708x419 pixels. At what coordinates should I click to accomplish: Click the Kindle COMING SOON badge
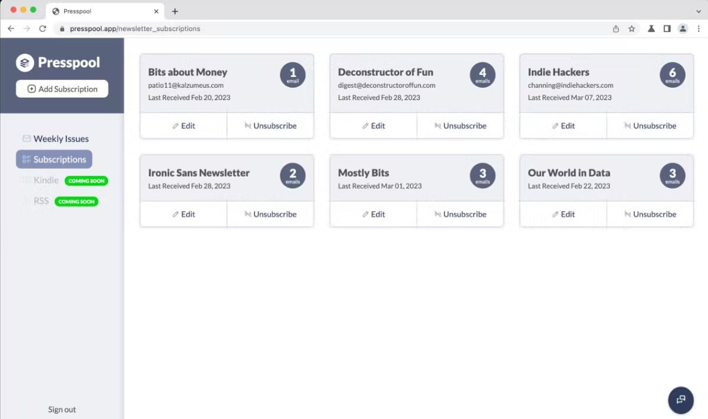[86, 181]
